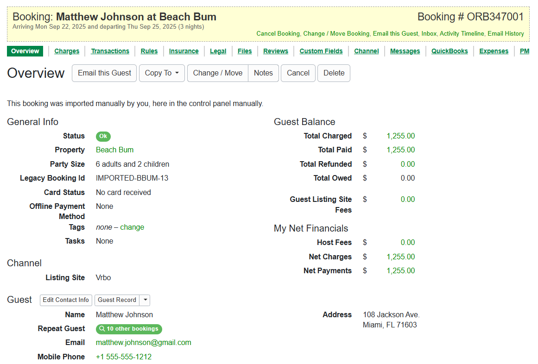Switch to the Transactions tab

pyautogui.click(x=110, y=51)
